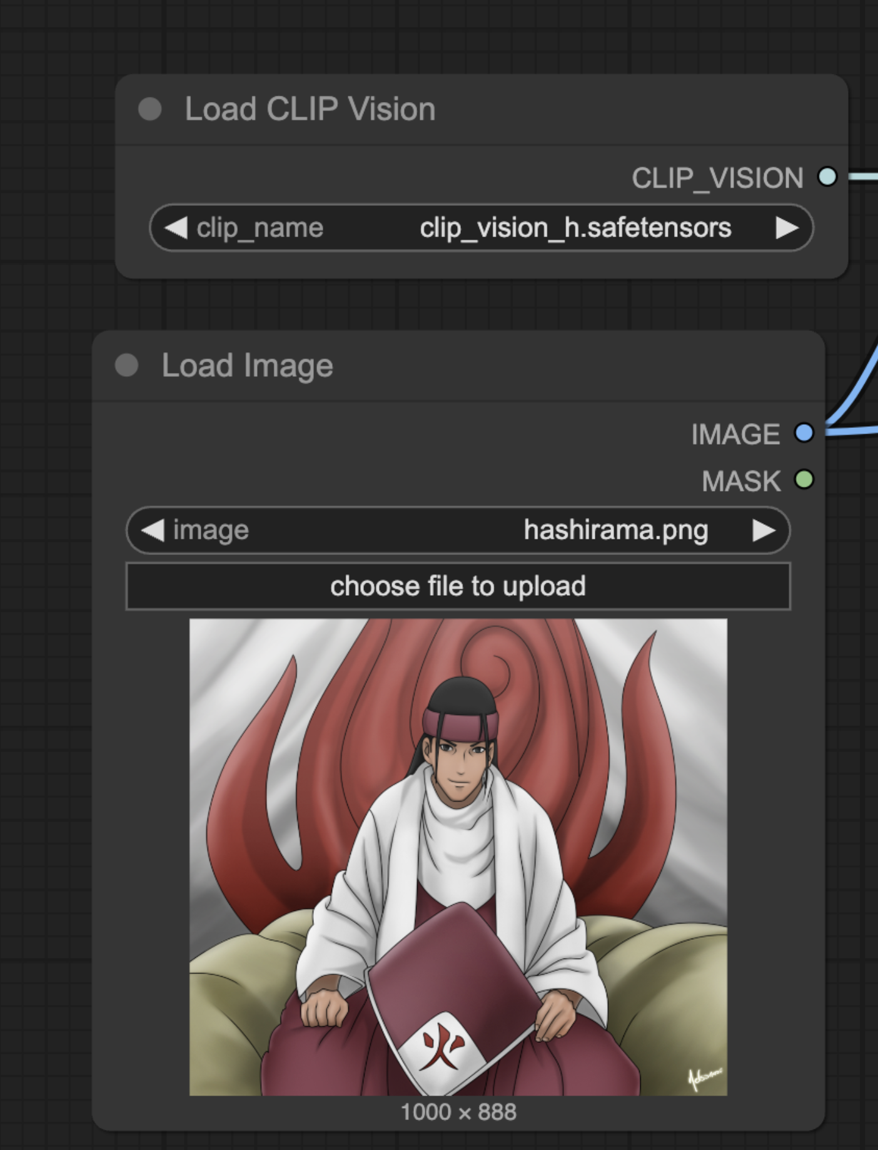Viewport: 878px width, 1150px height.
Task: Click the hashirama image preview thumbnail
Action: [x=458, y=857]
